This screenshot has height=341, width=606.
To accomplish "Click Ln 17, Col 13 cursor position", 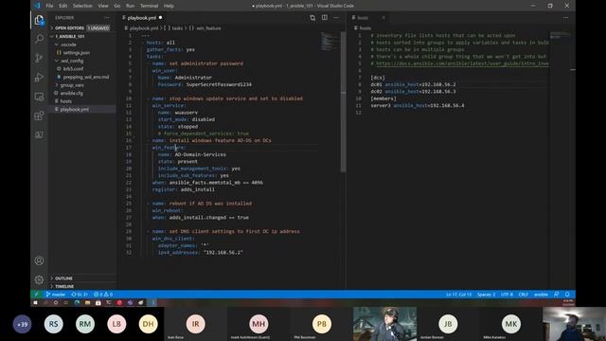I will point(458,295).
